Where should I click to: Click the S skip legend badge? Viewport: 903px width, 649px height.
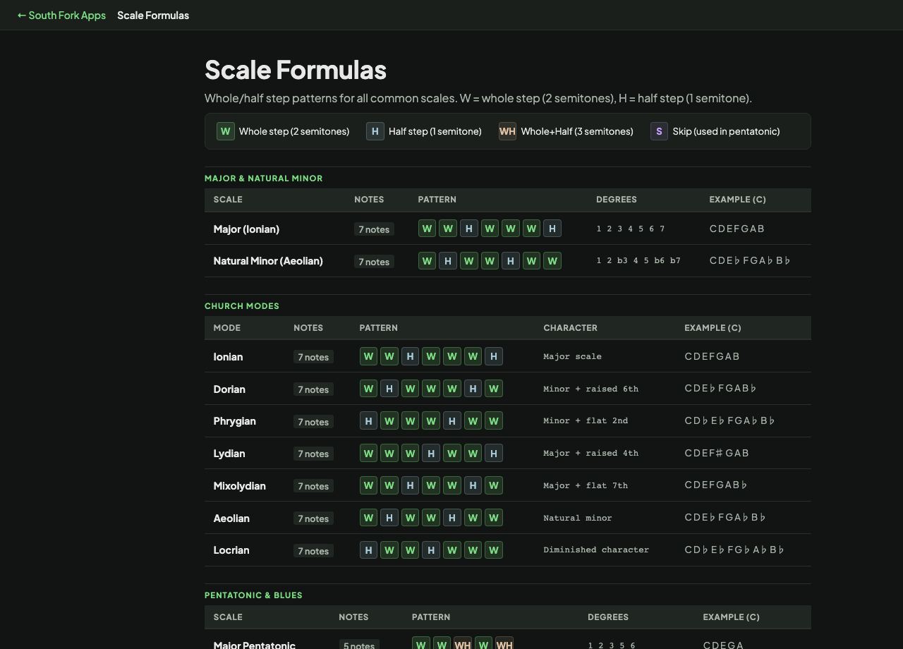point(659,131)
